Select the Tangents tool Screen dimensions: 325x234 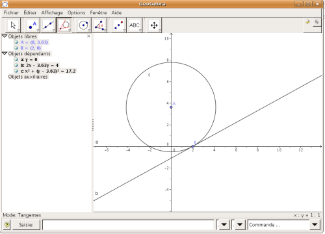(64, 25)
